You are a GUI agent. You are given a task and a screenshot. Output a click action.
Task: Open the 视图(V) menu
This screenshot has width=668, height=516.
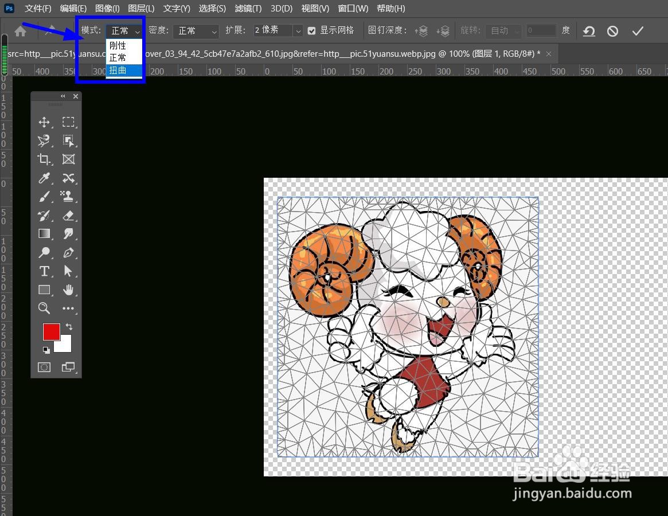click(x=315, y=9)
